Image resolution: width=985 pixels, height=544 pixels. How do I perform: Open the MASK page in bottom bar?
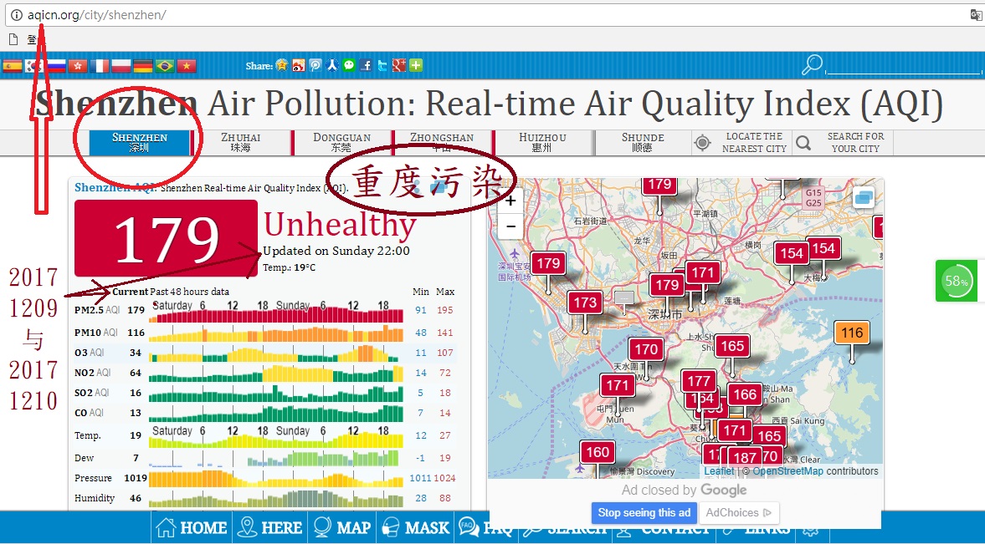coord(414,527)
